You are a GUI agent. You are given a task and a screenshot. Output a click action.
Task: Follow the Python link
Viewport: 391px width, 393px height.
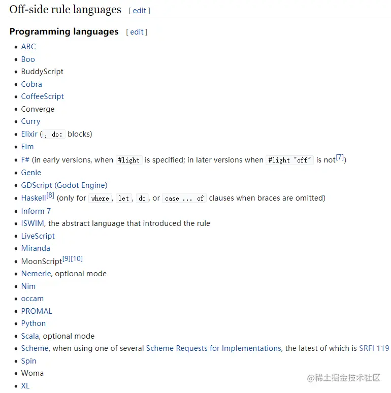pos(34,323)
